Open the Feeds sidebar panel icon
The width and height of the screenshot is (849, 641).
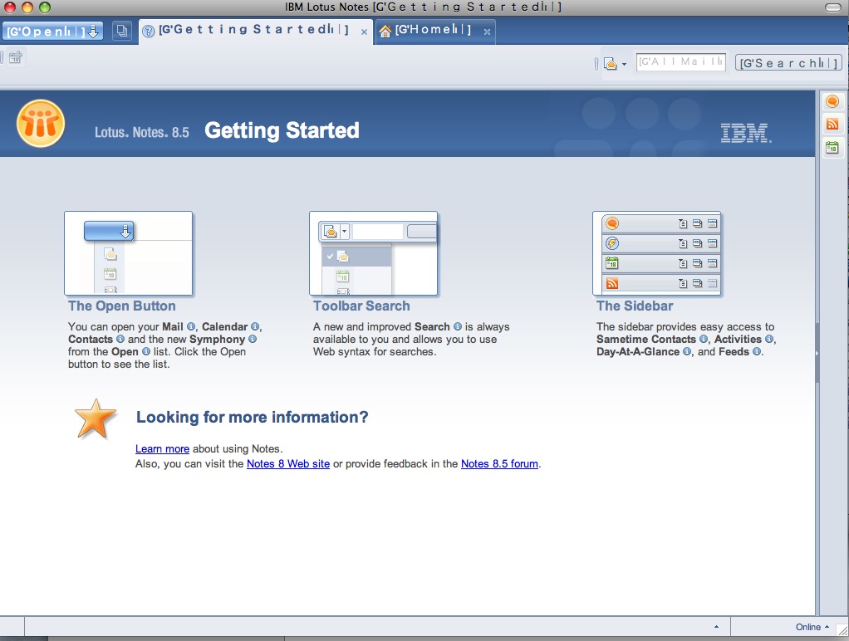pos(832,124)
